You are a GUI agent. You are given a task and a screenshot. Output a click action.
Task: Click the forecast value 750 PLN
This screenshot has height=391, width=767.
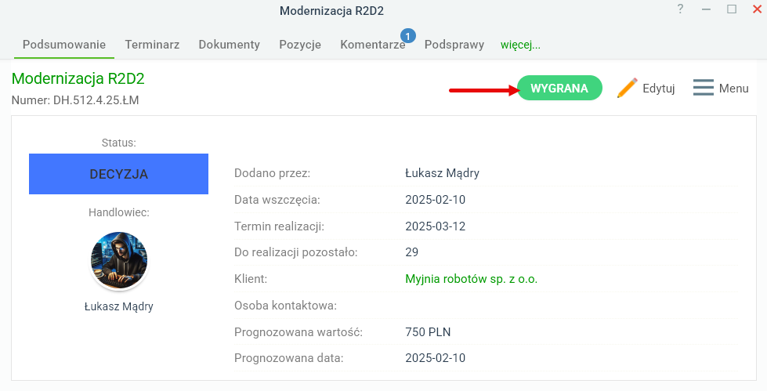(428, 331)
